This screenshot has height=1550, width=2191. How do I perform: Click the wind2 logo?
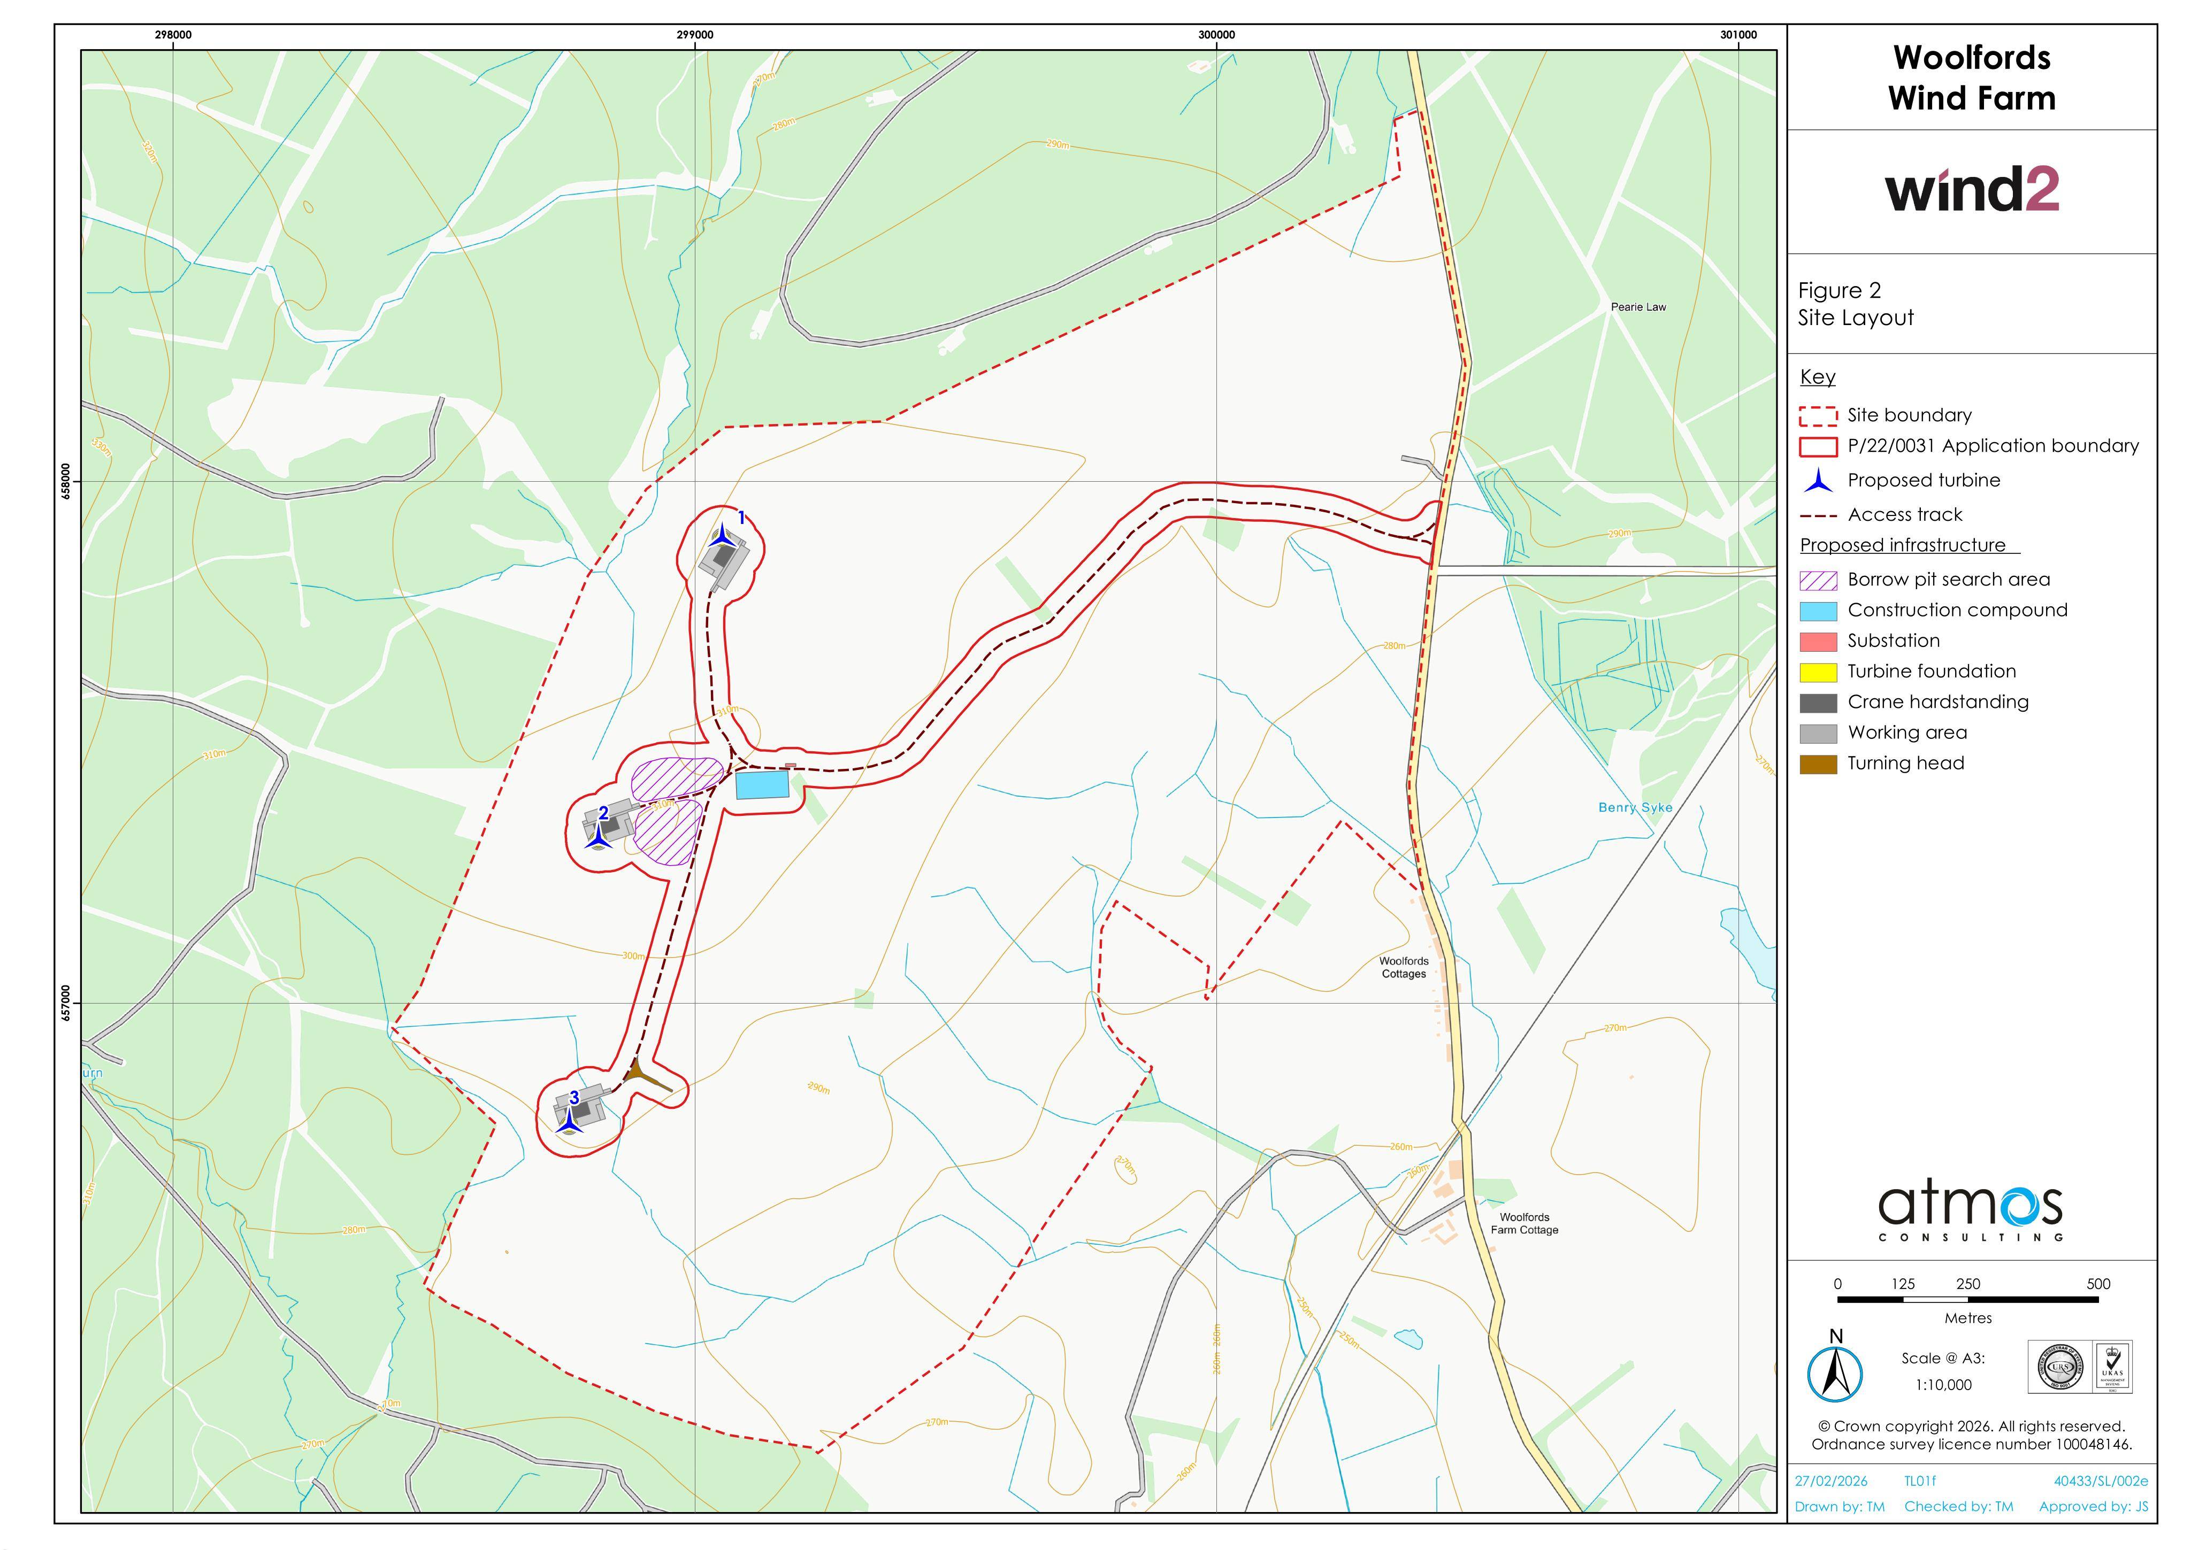click(1972, 189)
